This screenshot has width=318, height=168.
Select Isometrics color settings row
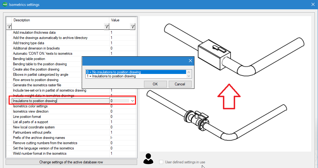coord(71,106)
